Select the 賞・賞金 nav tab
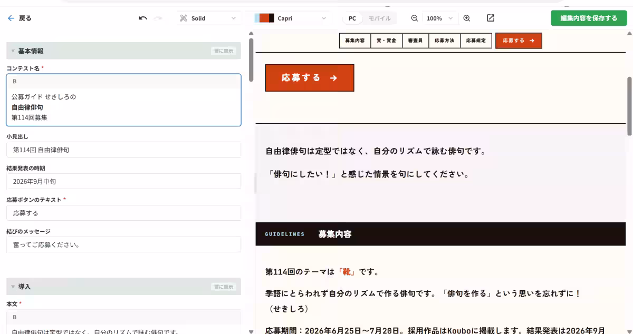Screen dimensions: 633x334 [x=386, y=40]
